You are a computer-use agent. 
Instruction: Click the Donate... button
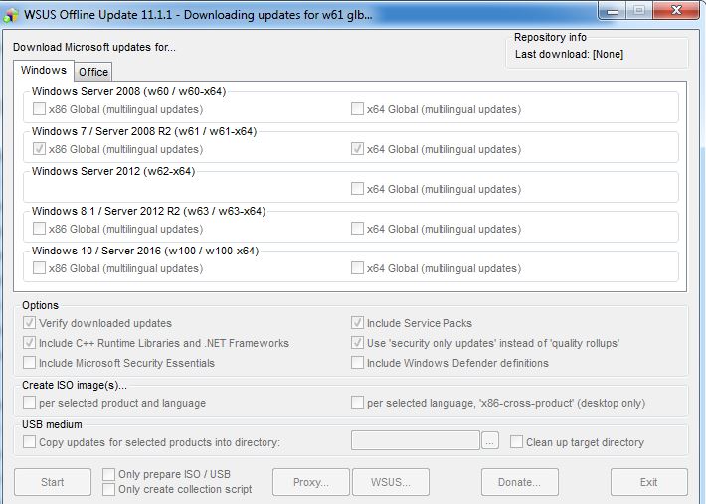520,482
